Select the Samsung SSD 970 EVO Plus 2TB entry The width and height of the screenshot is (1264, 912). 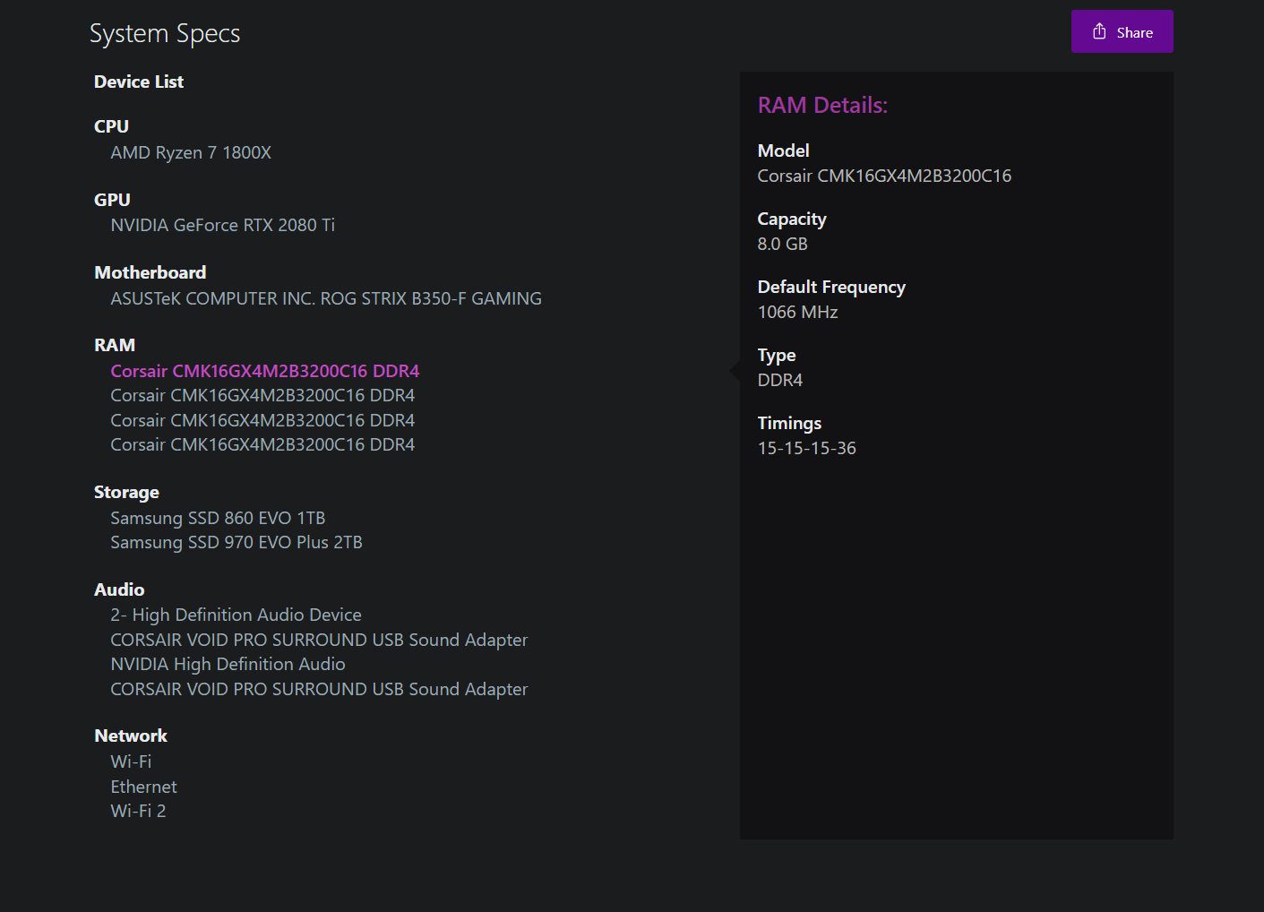coord(236,543)
